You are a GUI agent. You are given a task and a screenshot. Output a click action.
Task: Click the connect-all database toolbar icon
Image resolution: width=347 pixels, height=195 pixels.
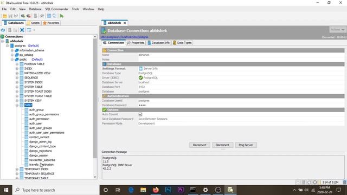[x=23, y=16]
